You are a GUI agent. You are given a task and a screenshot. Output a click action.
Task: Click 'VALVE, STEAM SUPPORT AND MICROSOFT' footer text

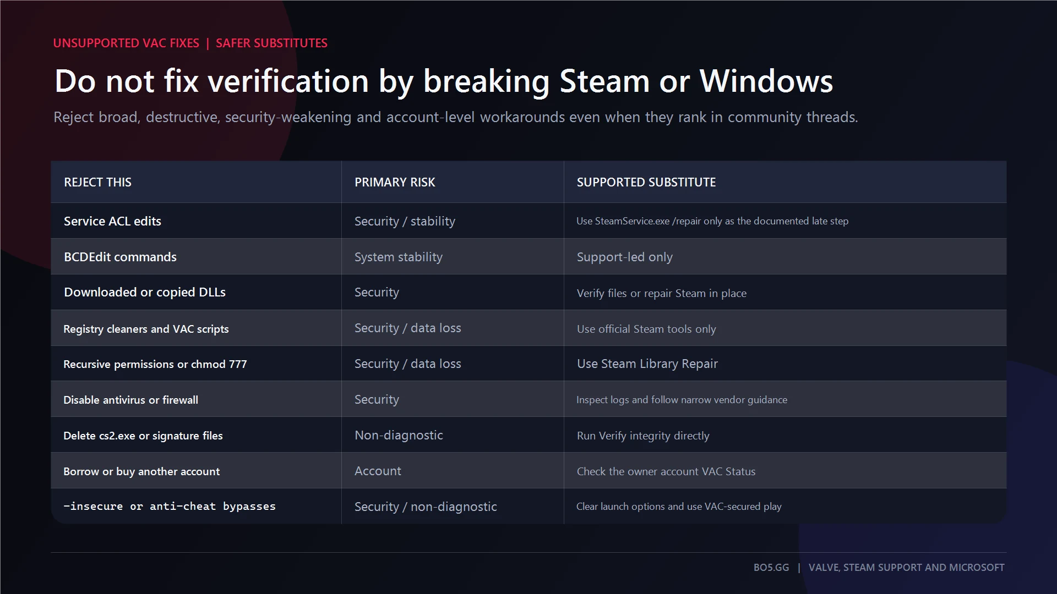point(906,568)
